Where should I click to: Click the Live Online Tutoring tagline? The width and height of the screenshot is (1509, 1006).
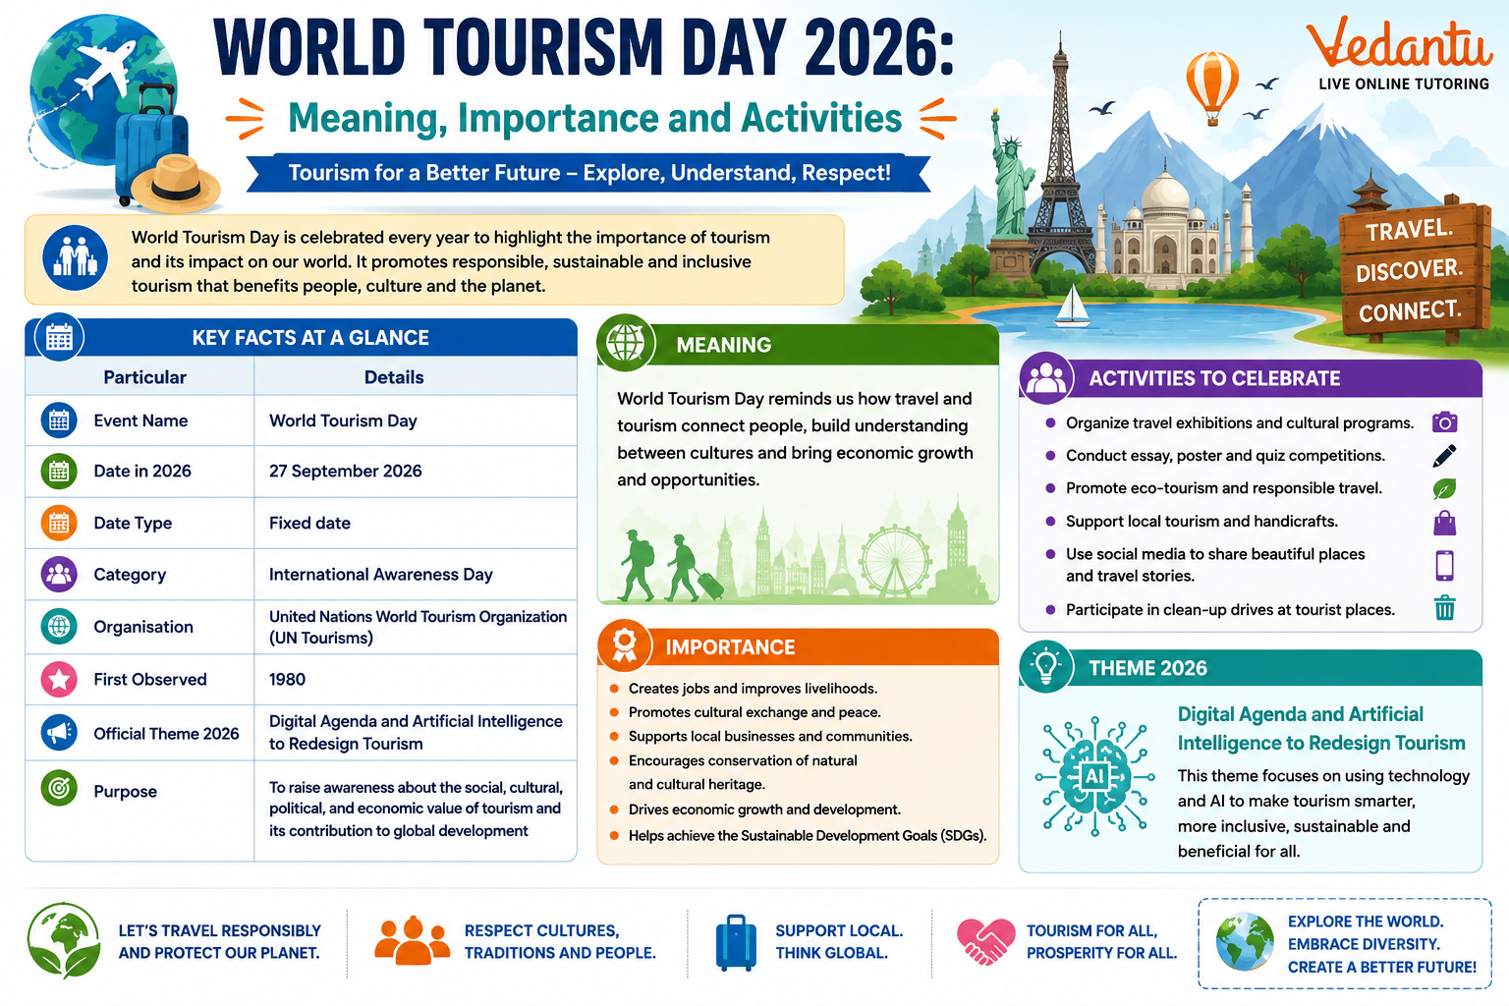(1404, 84)
